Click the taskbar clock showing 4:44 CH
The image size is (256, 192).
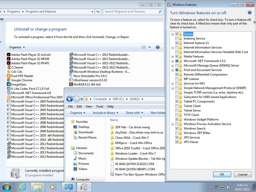tap(242, 187)
